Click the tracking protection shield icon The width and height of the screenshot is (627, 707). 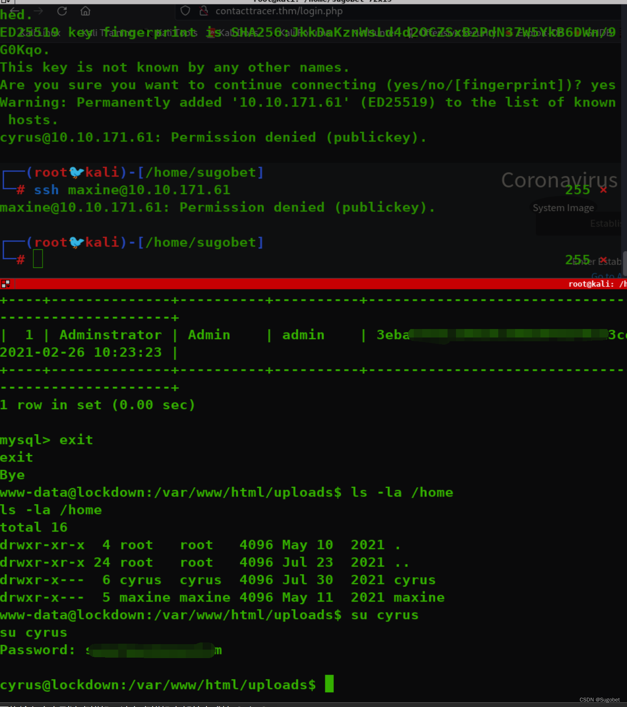(185, 11)
